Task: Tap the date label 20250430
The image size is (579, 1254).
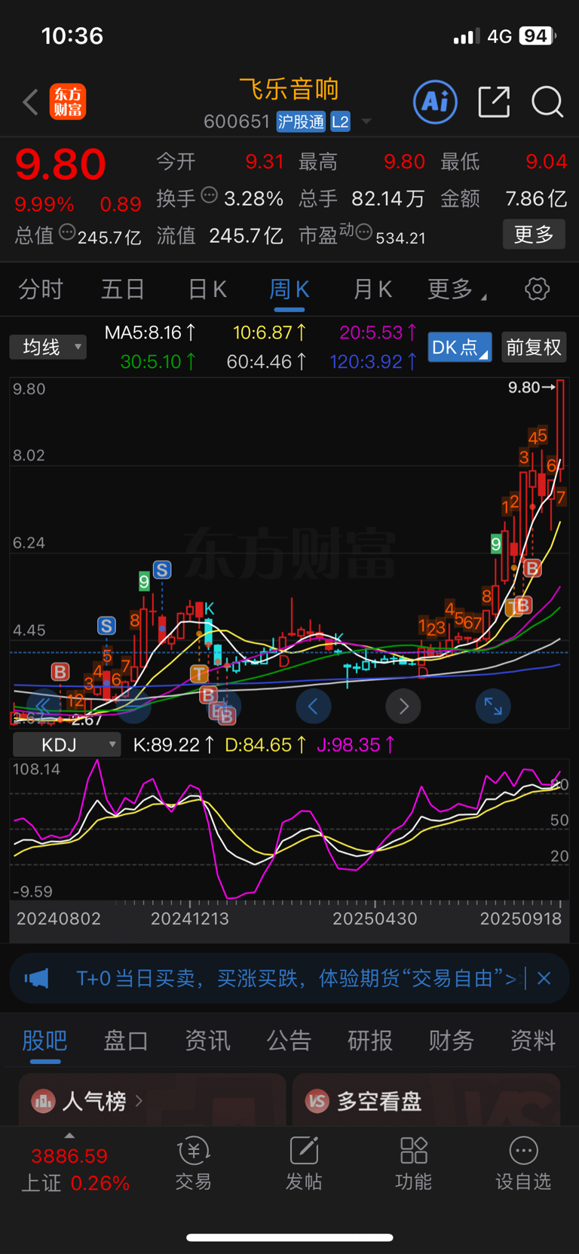Action: [375, 918]
